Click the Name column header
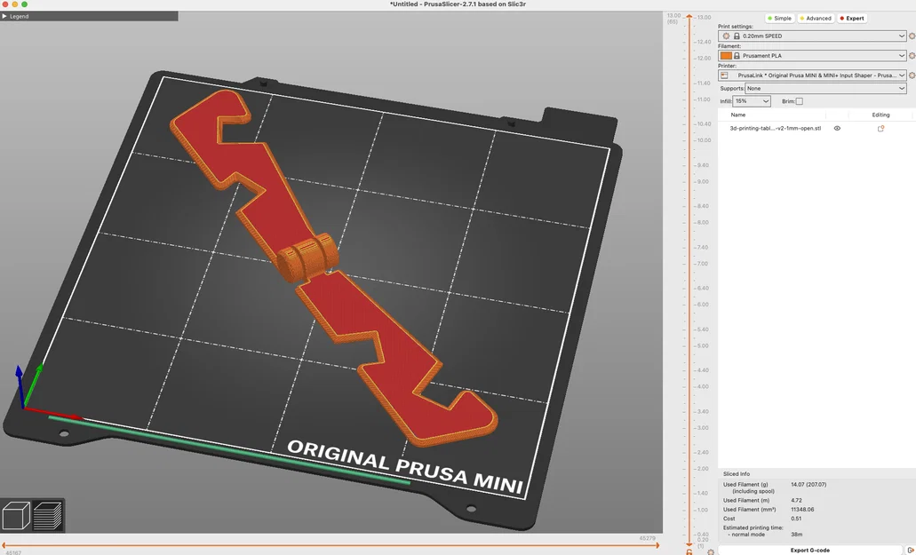Screen dimensions: 916x555 coord(737,115)
